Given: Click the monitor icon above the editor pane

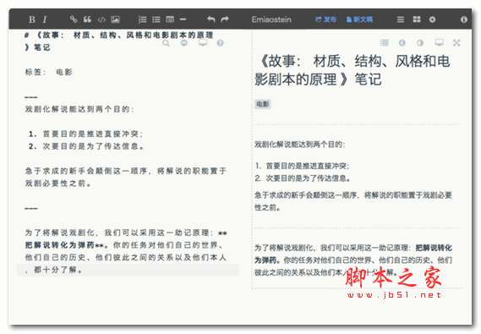Looking at the screenshot, I should pyautogui.click(x=203, y=43).
